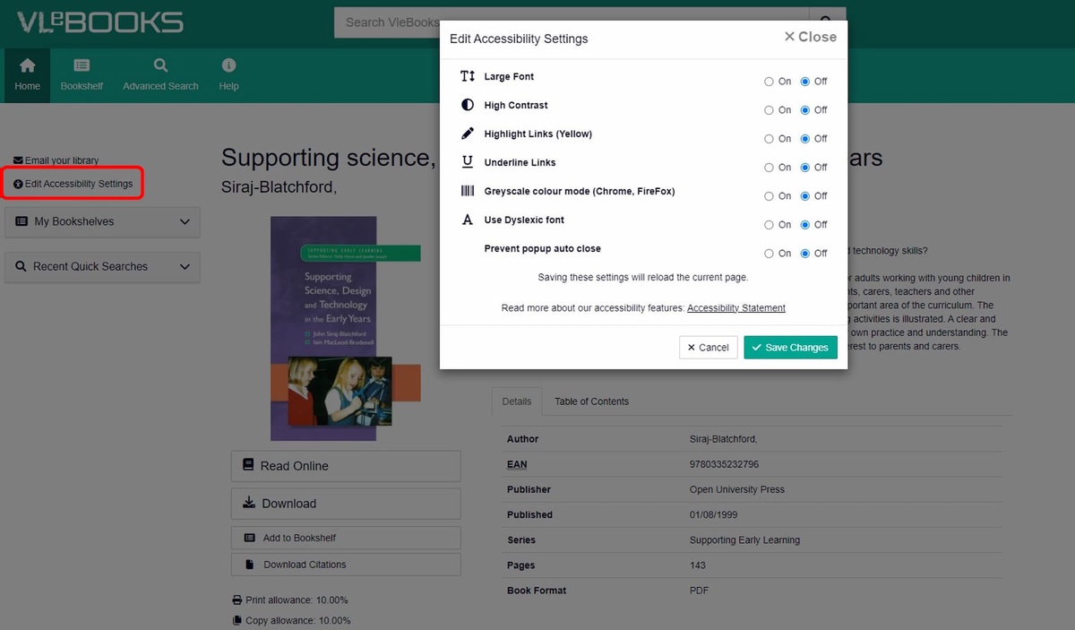Cancel the accessibility settings dialog
Image resolution: width=1075 pixels, height=630 pixels.
coord(708,348)
